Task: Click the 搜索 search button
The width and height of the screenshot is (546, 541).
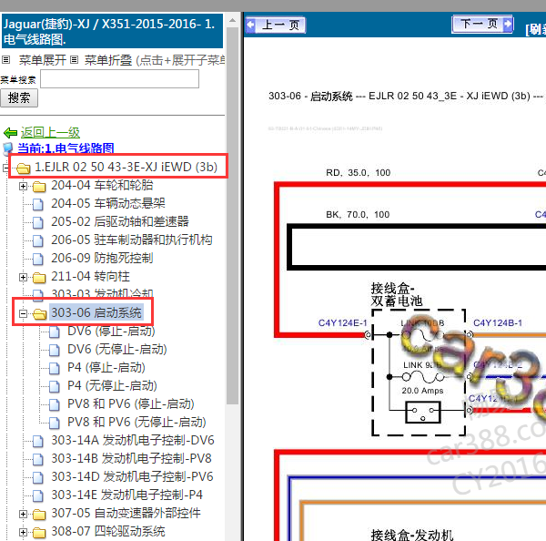Action: 19,98
